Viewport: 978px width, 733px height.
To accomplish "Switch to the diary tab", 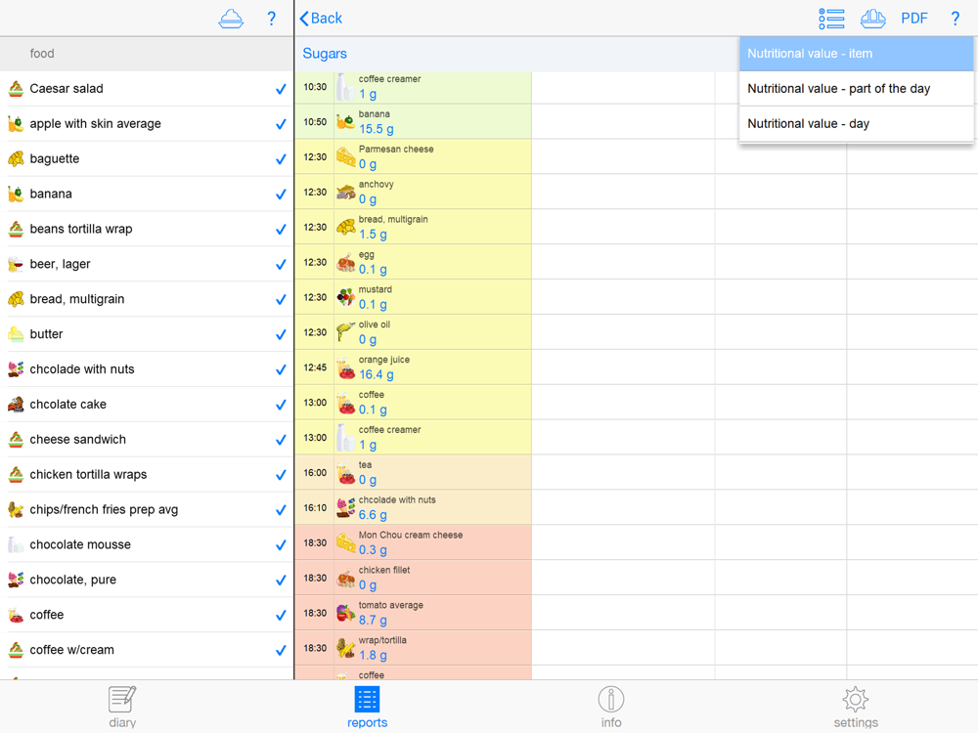I will point(122,707).
